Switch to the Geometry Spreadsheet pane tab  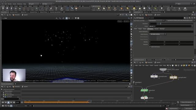point(55,12)
